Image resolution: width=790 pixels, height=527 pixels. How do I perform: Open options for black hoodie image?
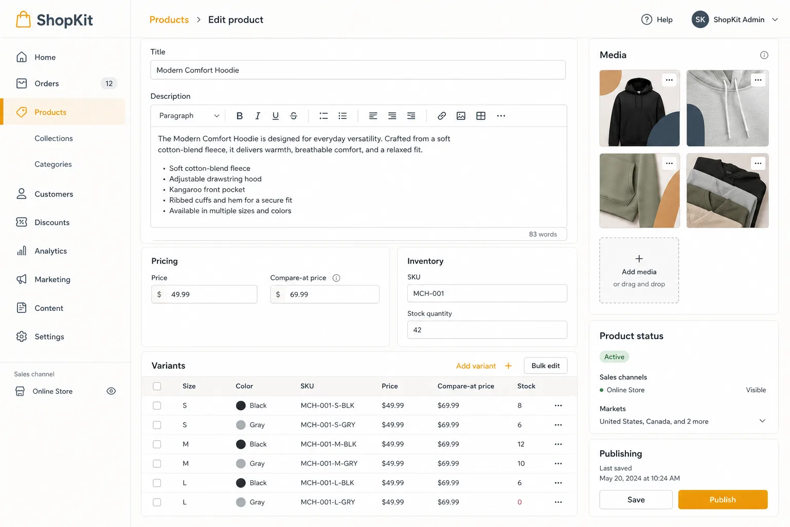pyautogui.click(x=669, y=80)
